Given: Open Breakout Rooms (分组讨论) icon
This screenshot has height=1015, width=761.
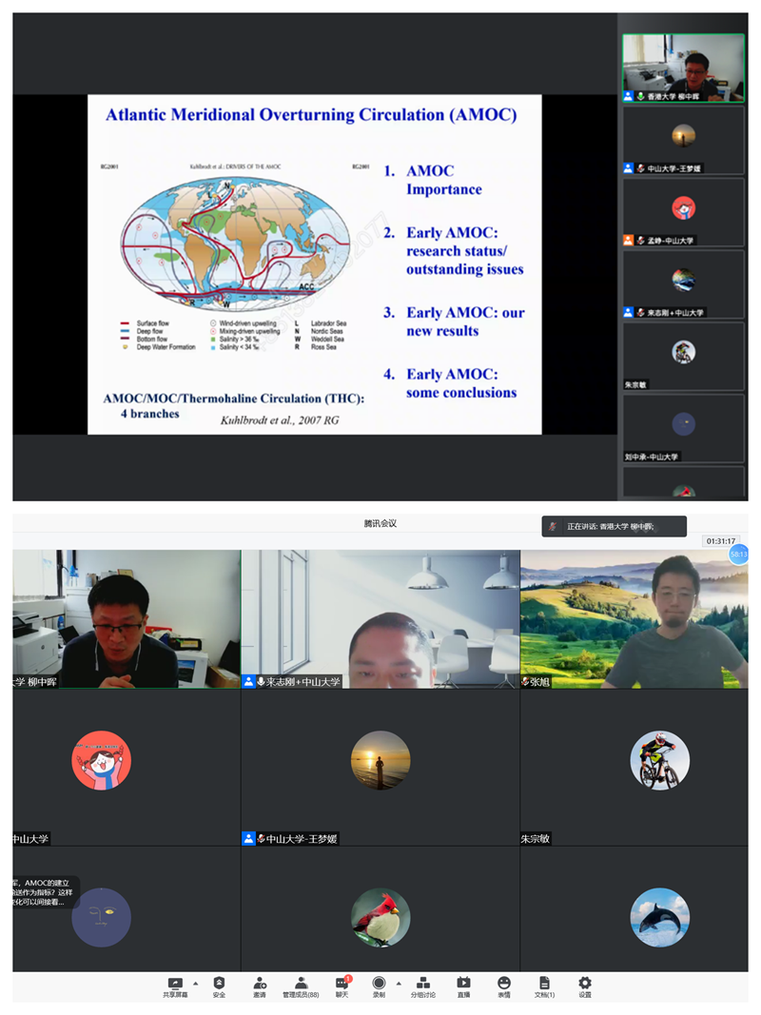Looking at the screenshot, I should point(423,984).
